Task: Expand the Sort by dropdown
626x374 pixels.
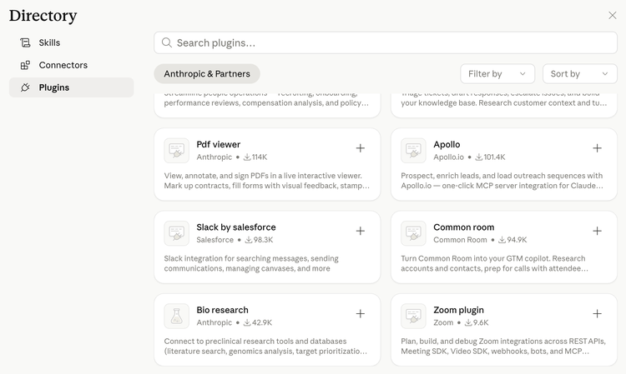Action: pos(579,74)
